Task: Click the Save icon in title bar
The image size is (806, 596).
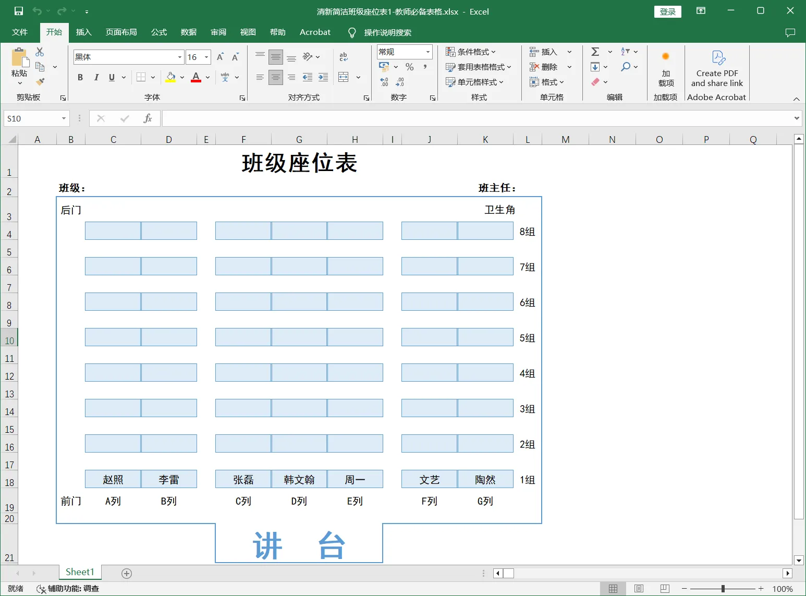Action: (19, 11)
